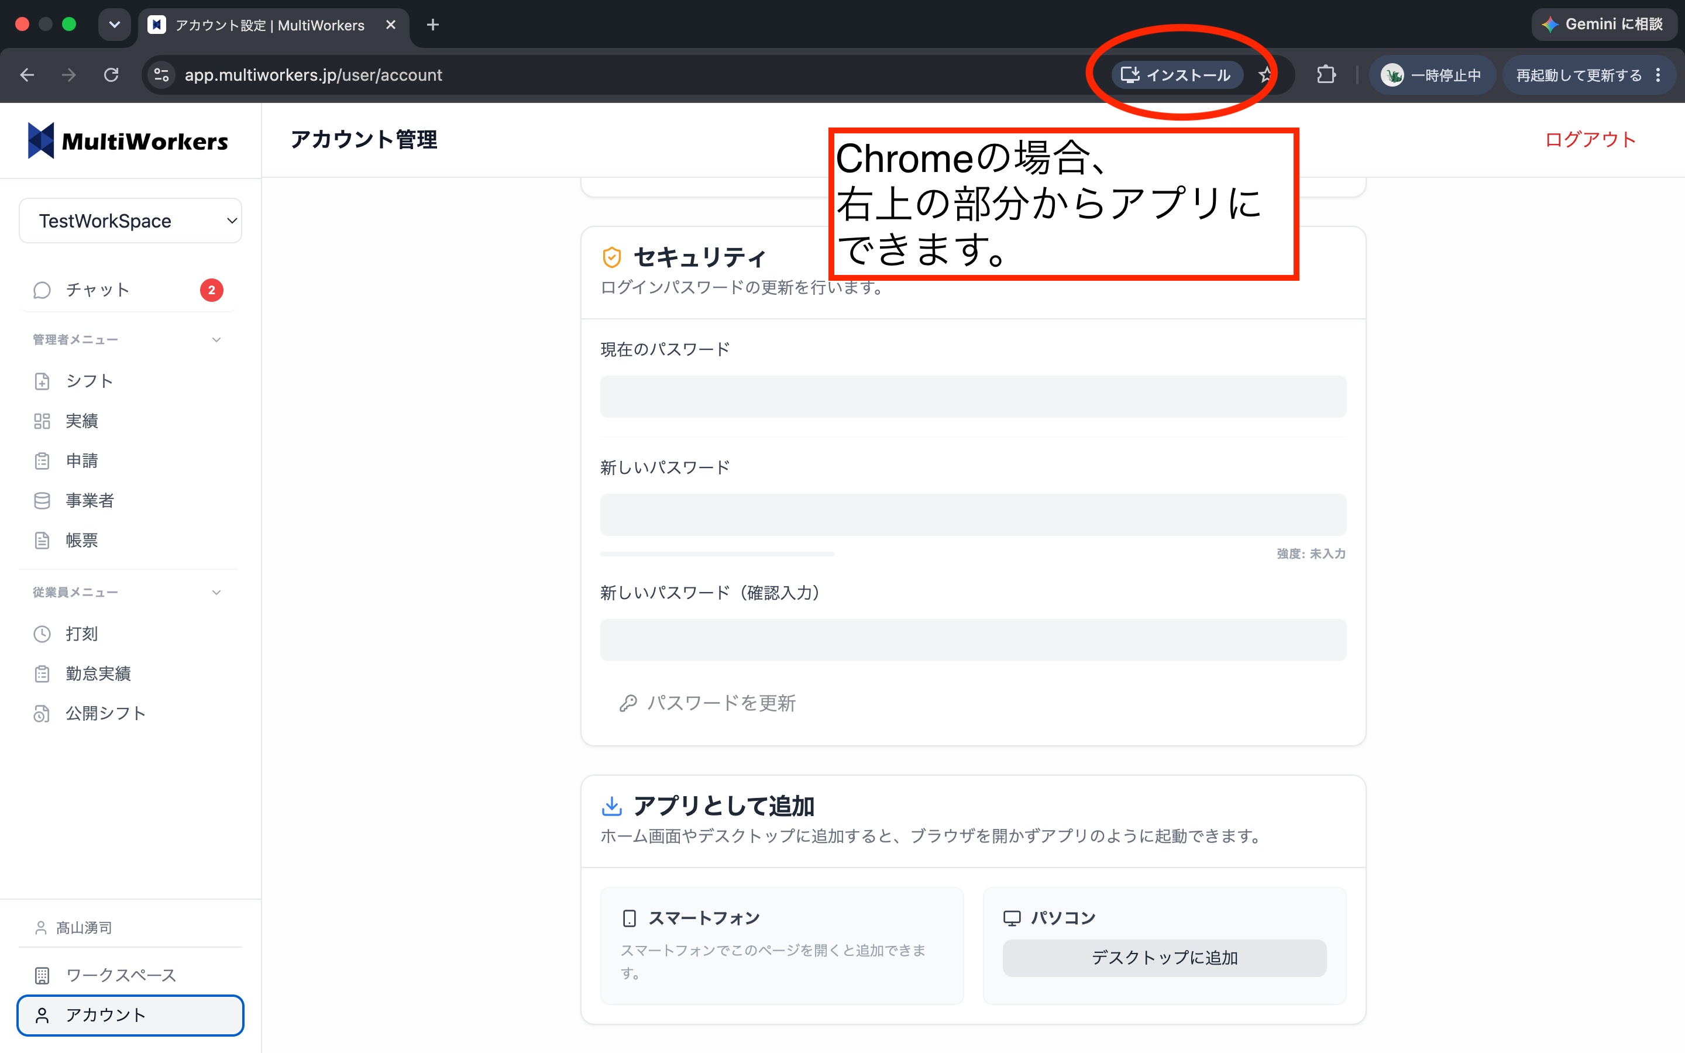Viewport: 1685px width, 1053px height.
Task: Click the MultiWorkers logo
Action: [128, 140]
